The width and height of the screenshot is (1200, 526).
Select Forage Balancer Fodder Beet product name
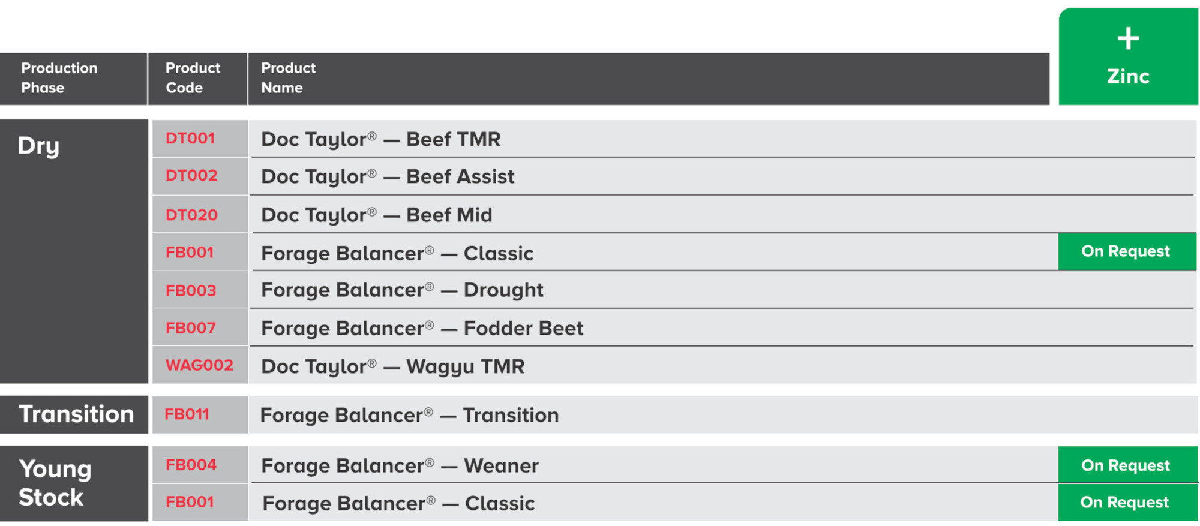pos(422,329)
